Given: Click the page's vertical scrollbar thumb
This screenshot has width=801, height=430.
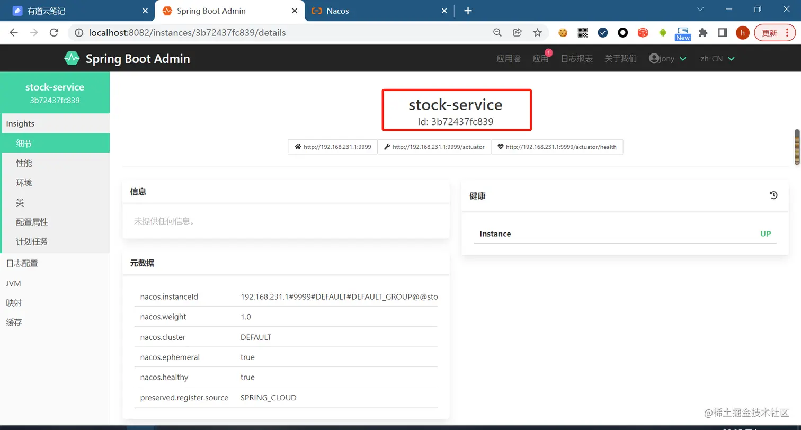Looking at the screenshot, I should point(797,146).
